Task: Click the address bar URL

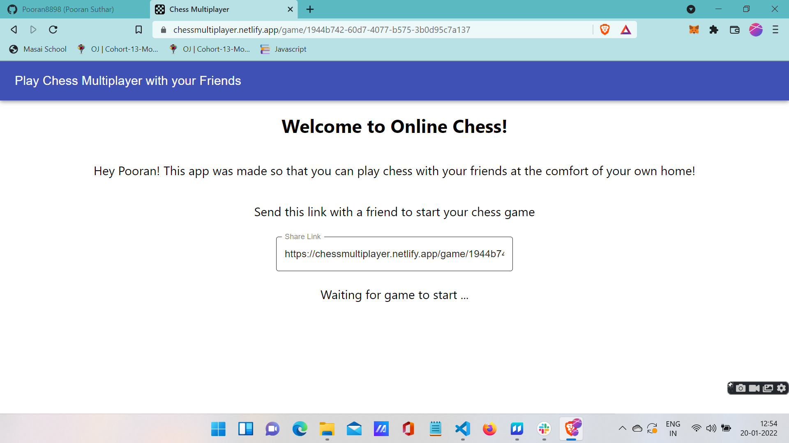Action: click(321, 30)
